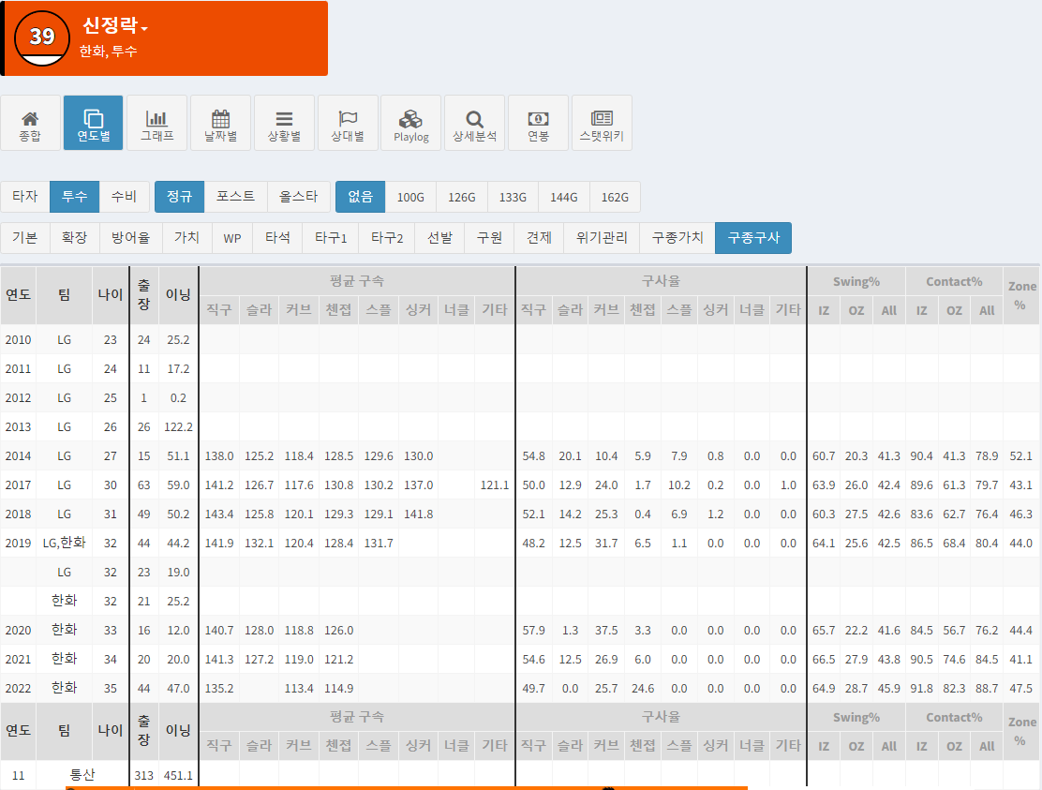
Task: Open the 타석 plate appearance tab
Action: pos(277,238)
